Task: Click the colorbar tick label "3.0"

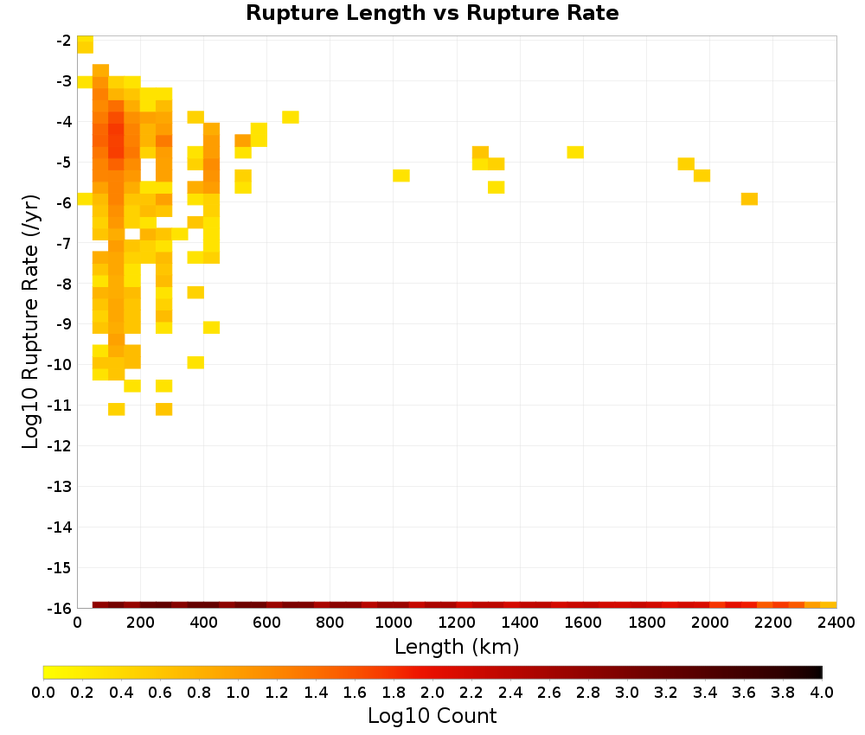Action: [627, 693]
